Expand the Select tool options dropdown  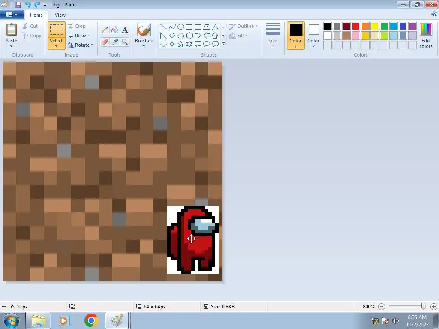pyautogui.click(x=56, y=46)
